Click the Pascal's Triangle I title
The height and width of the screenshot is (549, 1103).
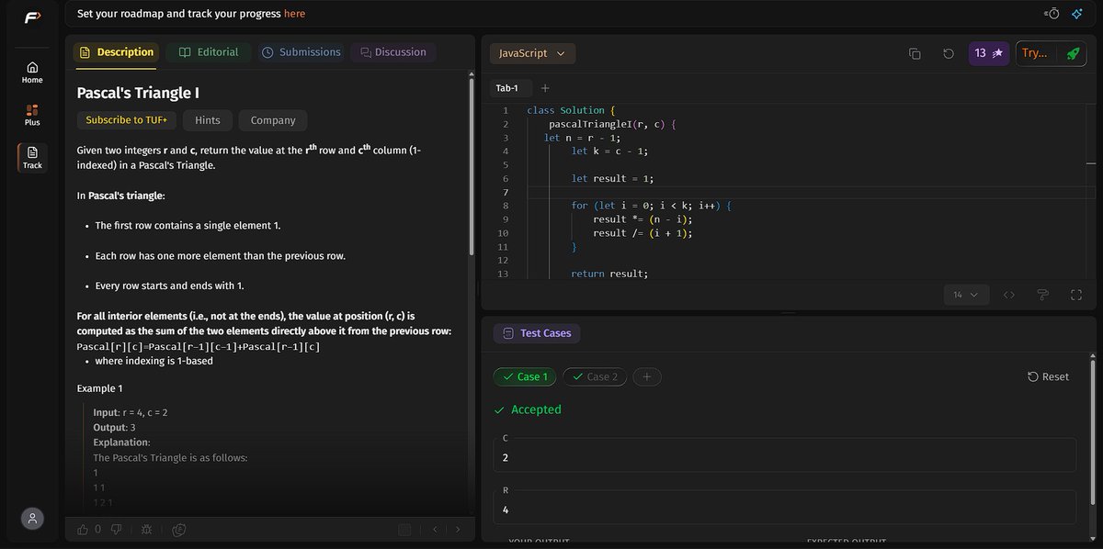(138, 93)
